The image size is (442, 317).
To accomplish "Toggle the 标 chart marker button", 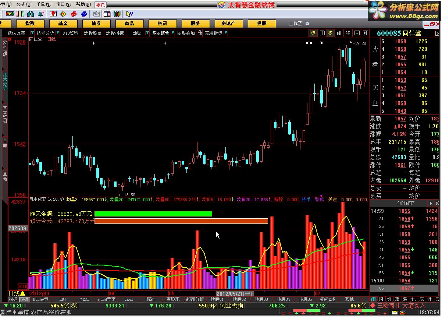I will [313, 33].
